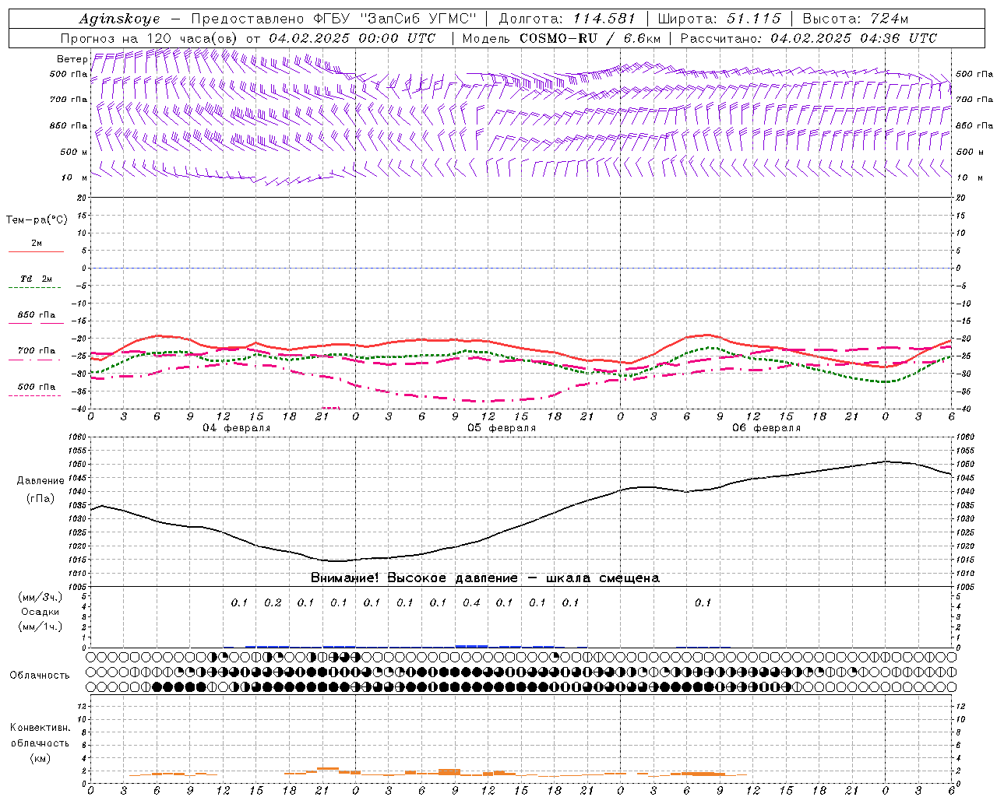Click the "05 февраля" date label
The height and width of the screenshot is (797, 997).
(502, 428)
